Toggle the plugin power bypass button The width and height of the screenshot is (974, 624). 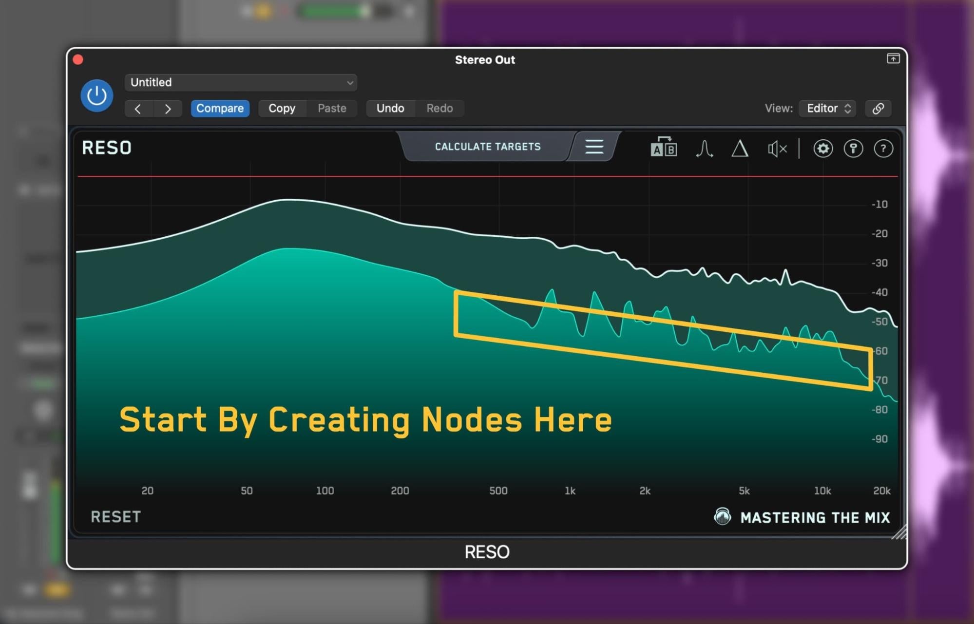click(x=96, y=95)
